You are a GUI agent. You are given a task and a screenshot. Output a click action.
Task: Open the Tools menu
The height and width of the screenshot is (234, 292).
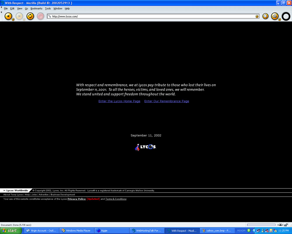tap(48, 8)
